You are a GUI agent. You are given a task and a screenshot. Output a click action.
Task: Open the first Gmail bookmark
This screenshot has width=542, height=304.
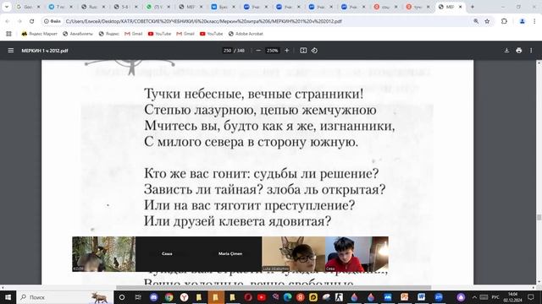pos(134,34)
